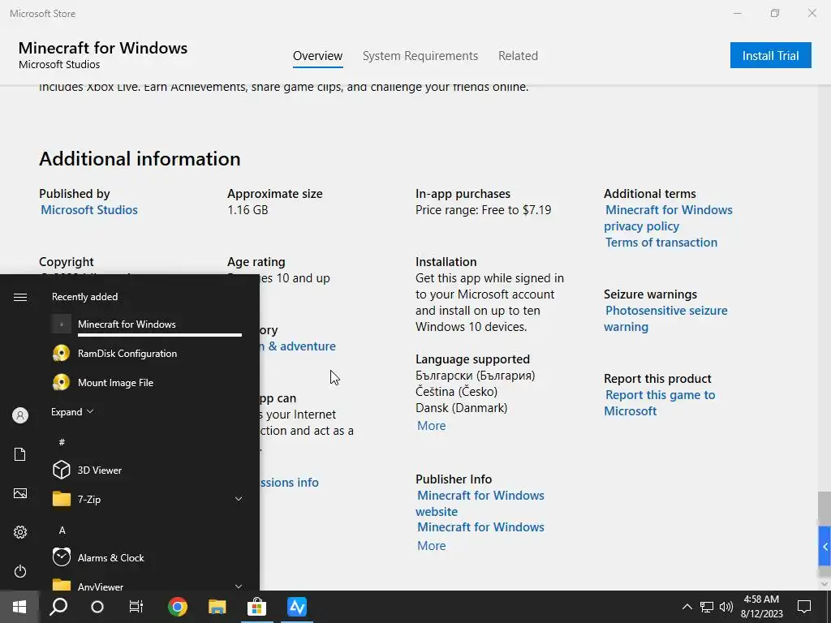
Task: Expand the Recently added list
Action: pyautogui.click(x=72, y=411)
